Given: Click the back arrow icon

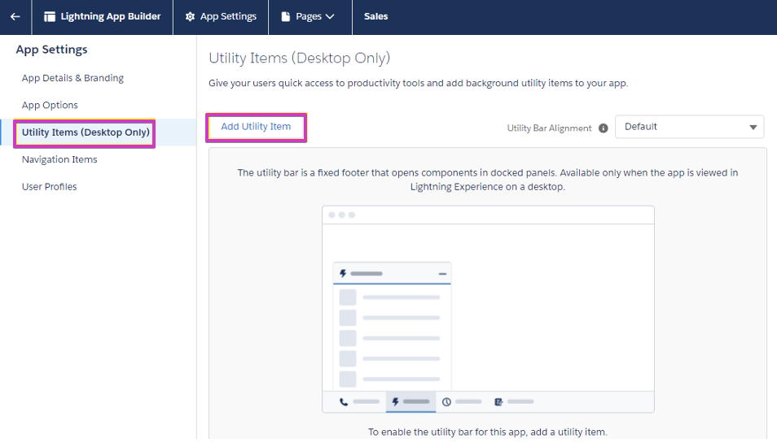Looking at the screenshot, I should [x=15, y=16].
